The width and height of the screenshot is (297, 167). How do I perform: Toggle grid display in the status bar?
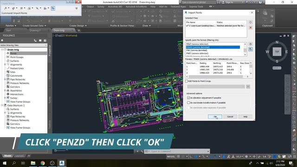178,157
